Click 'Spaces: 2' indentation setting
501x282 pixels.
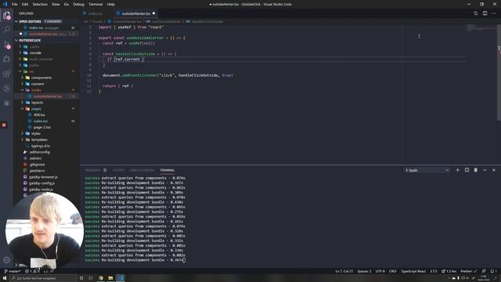pos(364,271)
